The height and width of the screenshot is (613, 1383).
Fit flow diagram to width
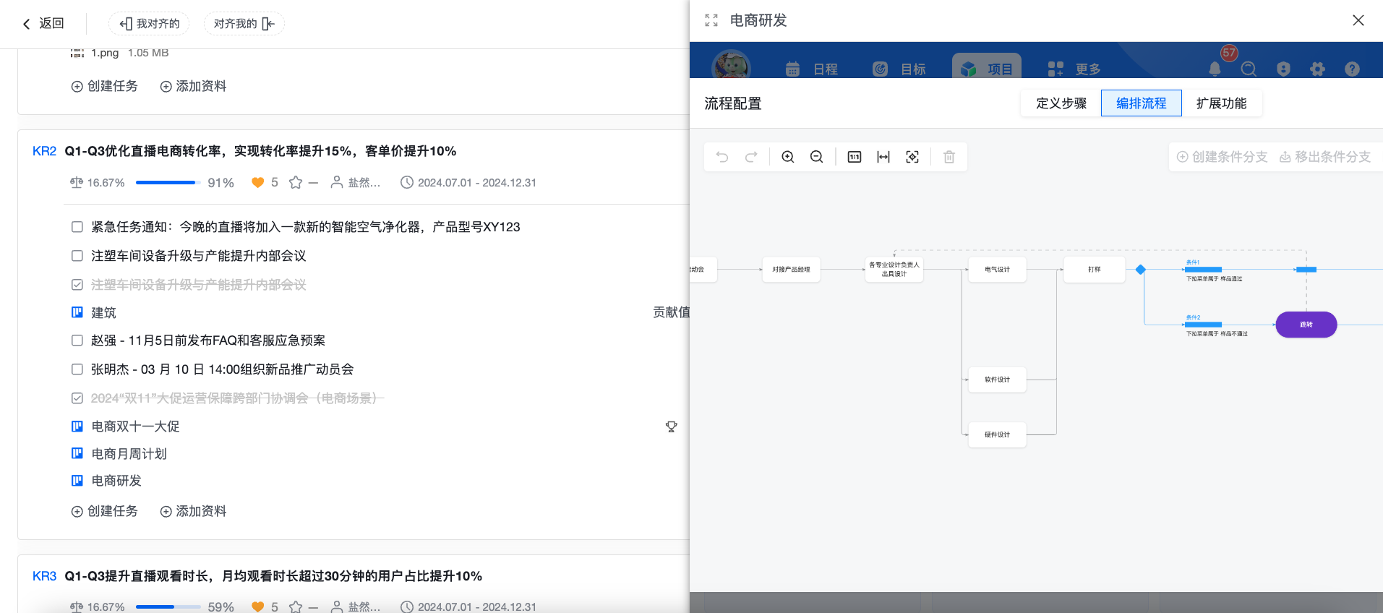pos(883,157)
